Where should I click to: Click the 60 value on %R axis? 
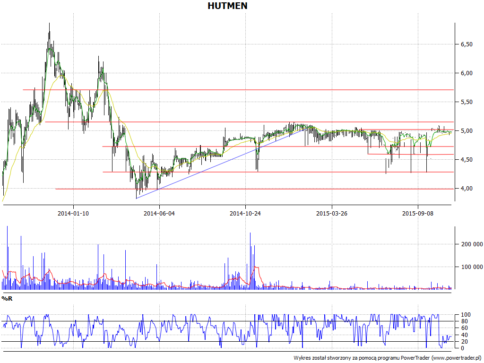pyautogui.click(x=464, y=328)
